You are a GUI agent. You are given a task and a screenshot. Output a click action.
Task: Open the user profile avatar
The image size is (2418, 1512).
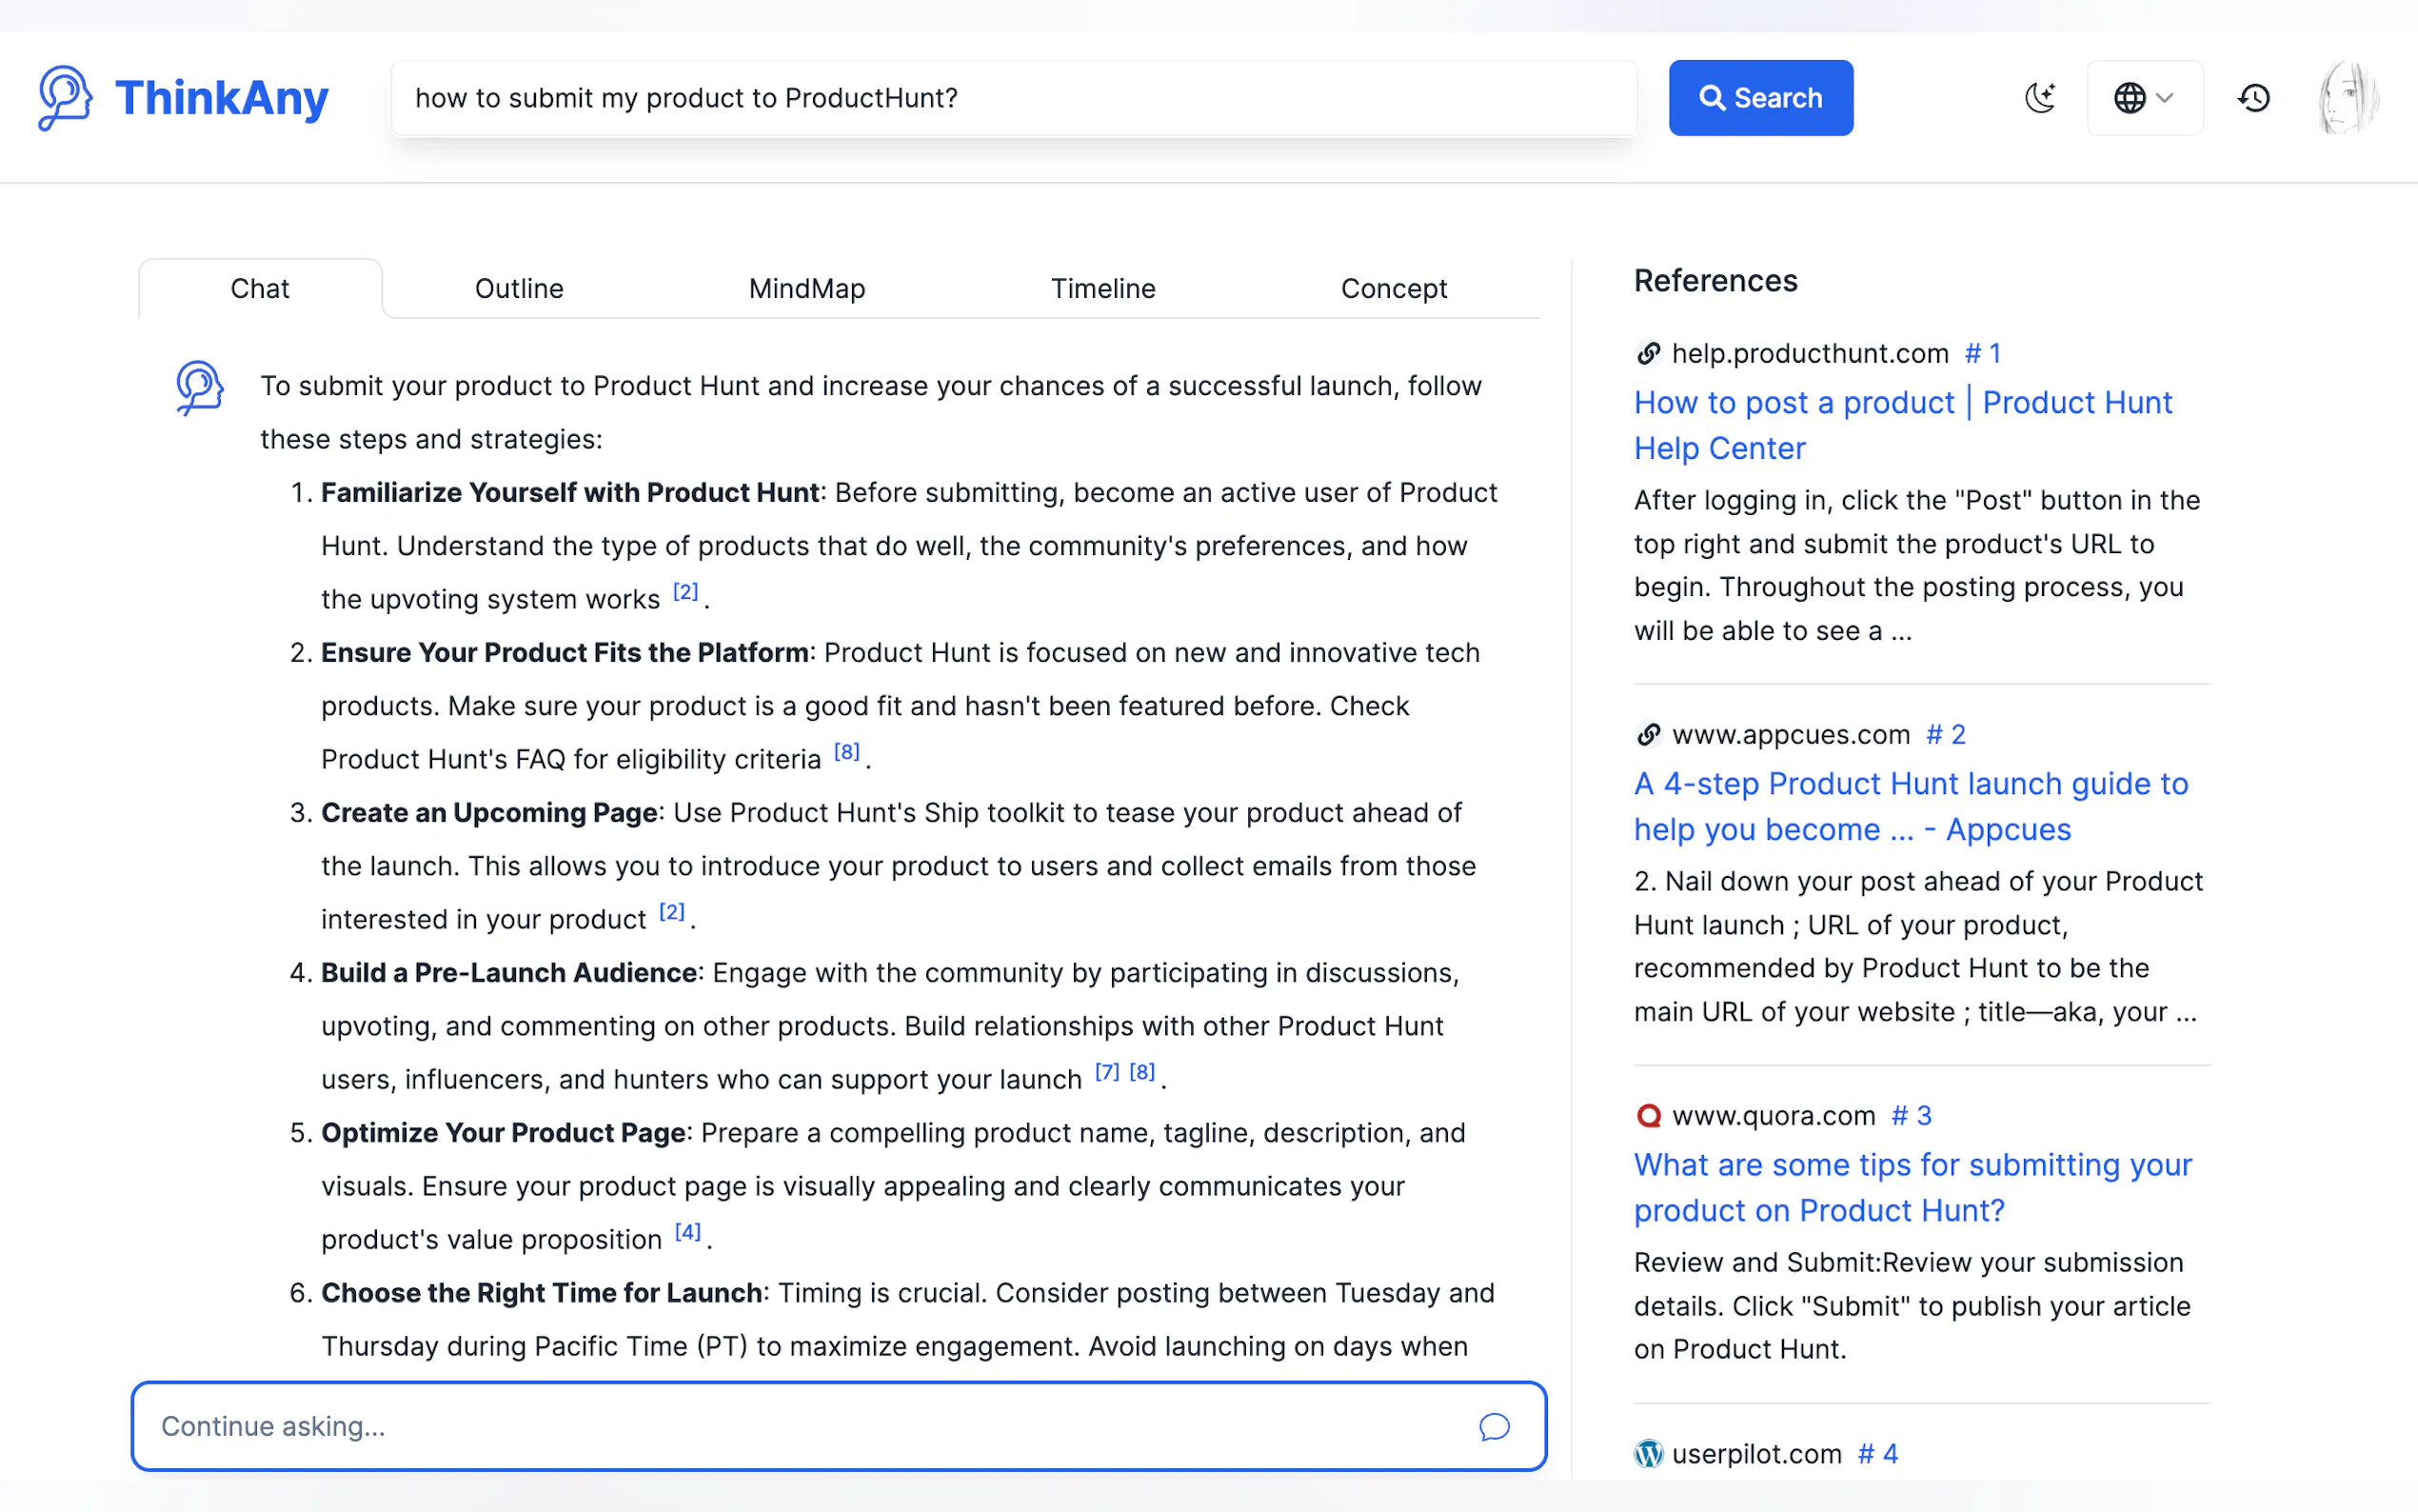(x=2347, y=98)
